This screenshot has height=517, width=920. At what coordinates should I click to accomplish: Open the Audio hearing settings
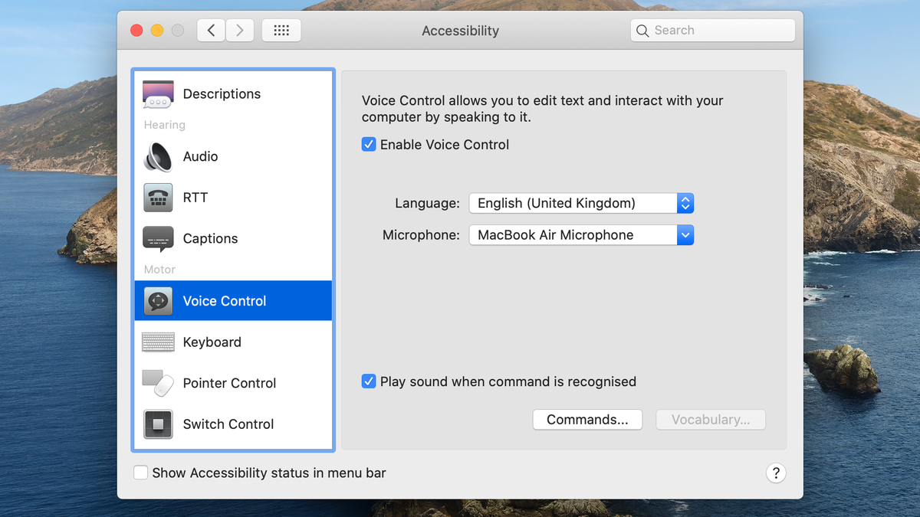pyautogui.click(x=200, y=156)
